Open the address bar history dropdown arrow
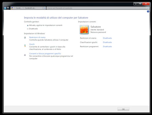This screenshot has height=115, width=152. (42, 8)
